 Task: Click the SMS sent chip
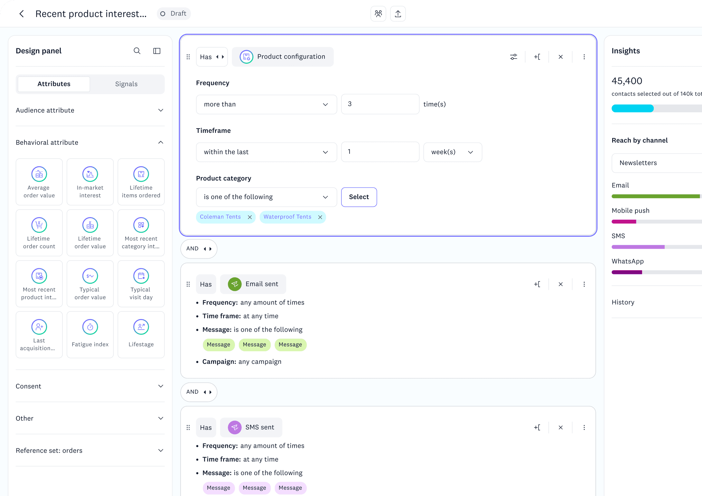point(251,427)
